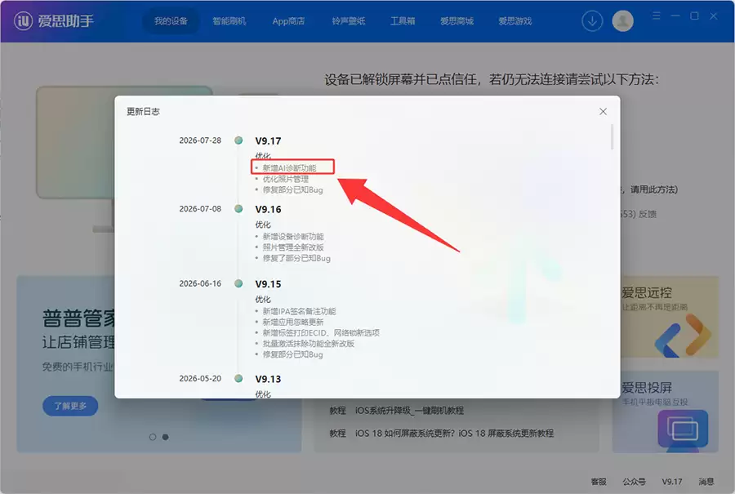Viewport: 735px width, 494px height.
Task: Open 消息 in the status bar
Action: pyautogui.click(x=706, y=482)
